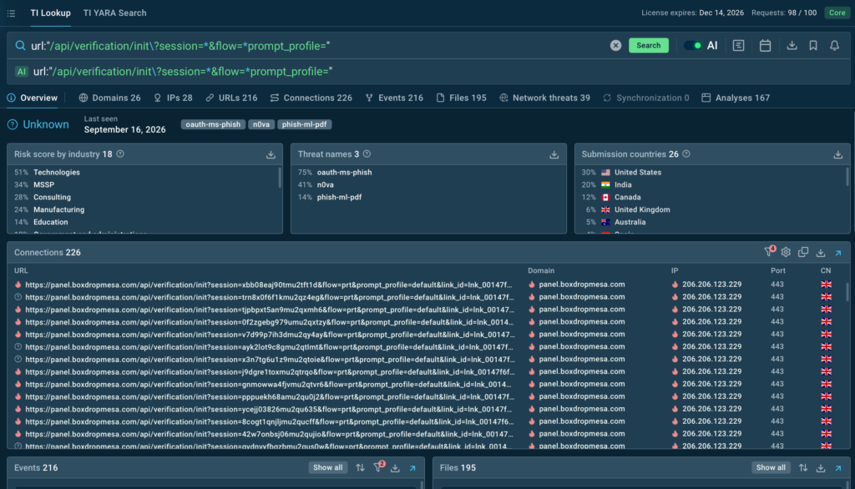Open the Network threats 39 tab
This screenshot has height=489, width=855.
point(544,98)
